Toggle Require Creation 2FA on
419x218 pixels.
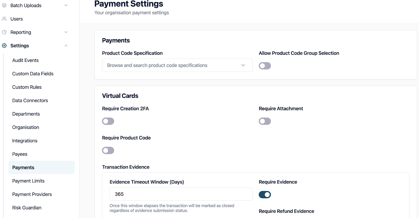coord(108,121)
